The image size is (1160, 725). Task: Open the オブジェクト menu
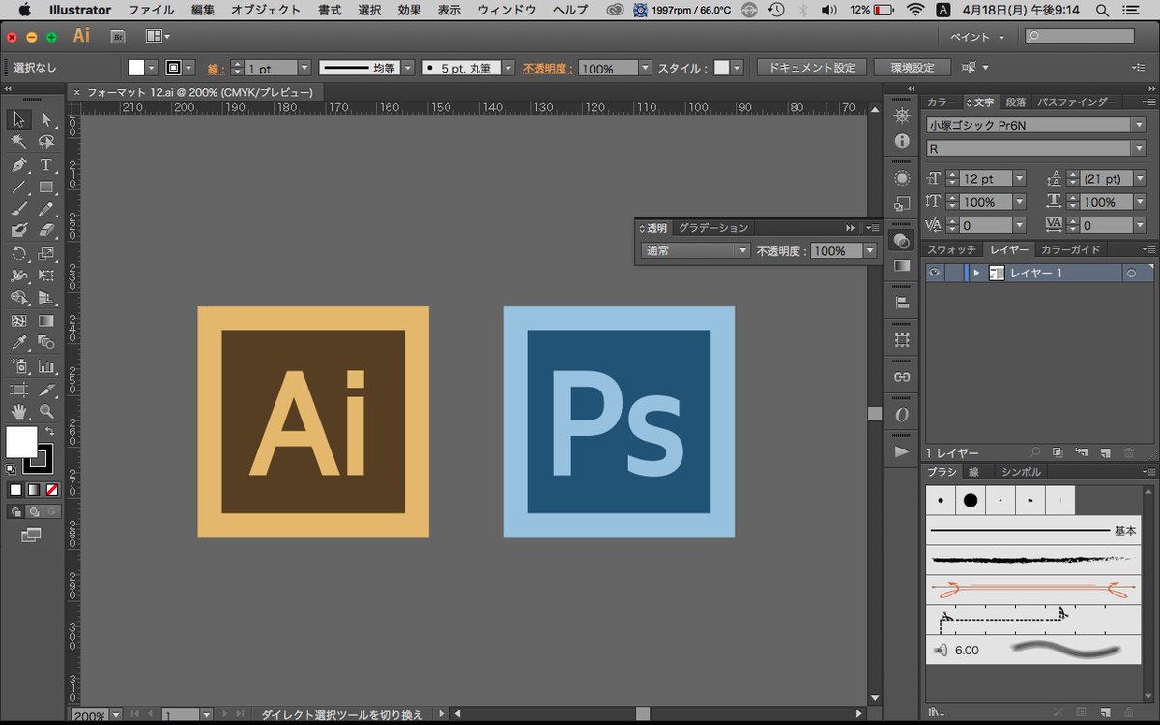[x=265, y=10]
